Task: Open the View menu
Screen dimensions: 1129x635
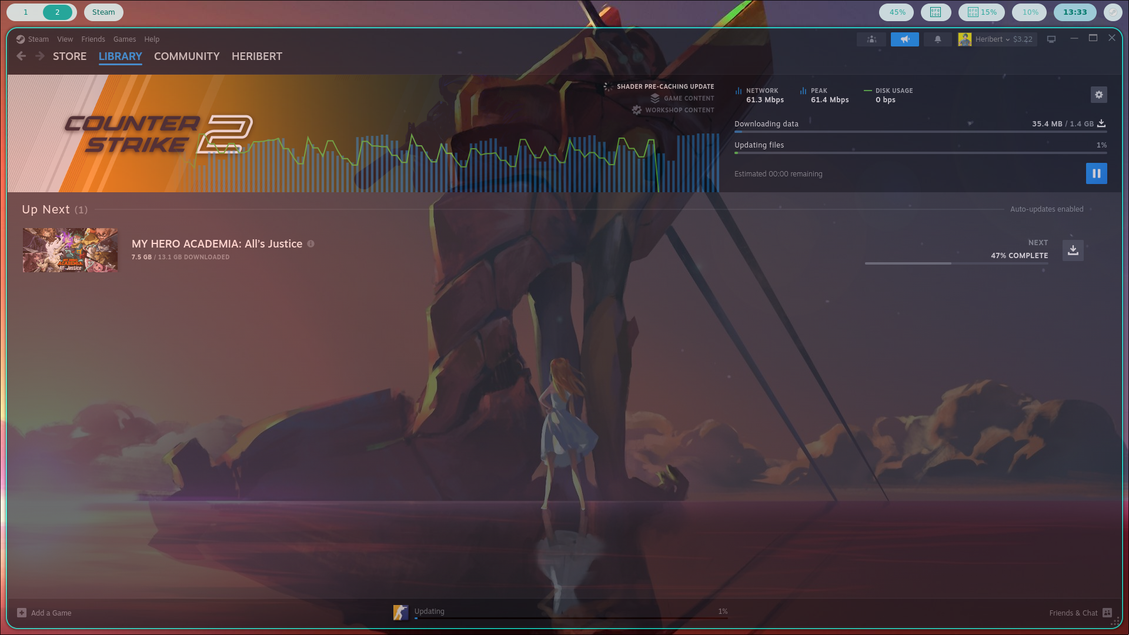Action: point(65,39)
